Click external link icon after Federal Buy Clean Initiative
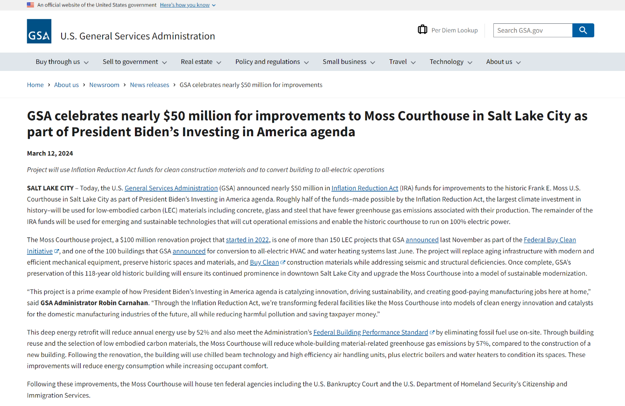The width and height of the screenshot is (625, 406). click(x=57, y=251)
